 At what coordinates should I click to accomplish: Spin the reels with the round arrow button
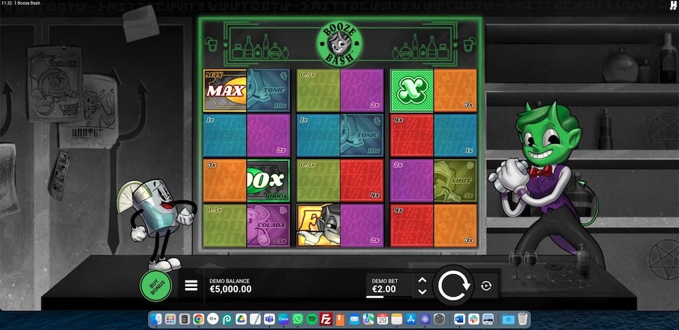pyautogui.click(x=454, y=285)
